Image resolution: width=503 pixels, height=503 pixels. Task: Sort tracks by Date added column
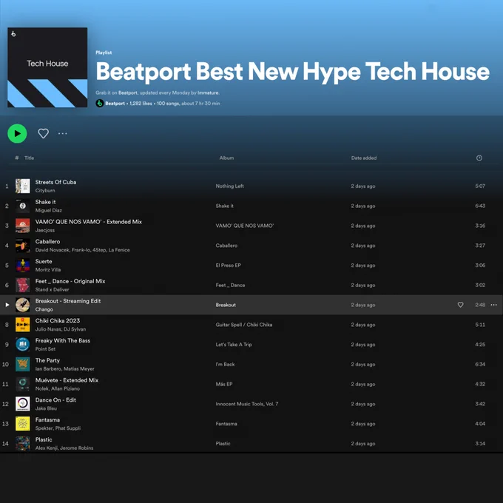[x=364, y=158]
